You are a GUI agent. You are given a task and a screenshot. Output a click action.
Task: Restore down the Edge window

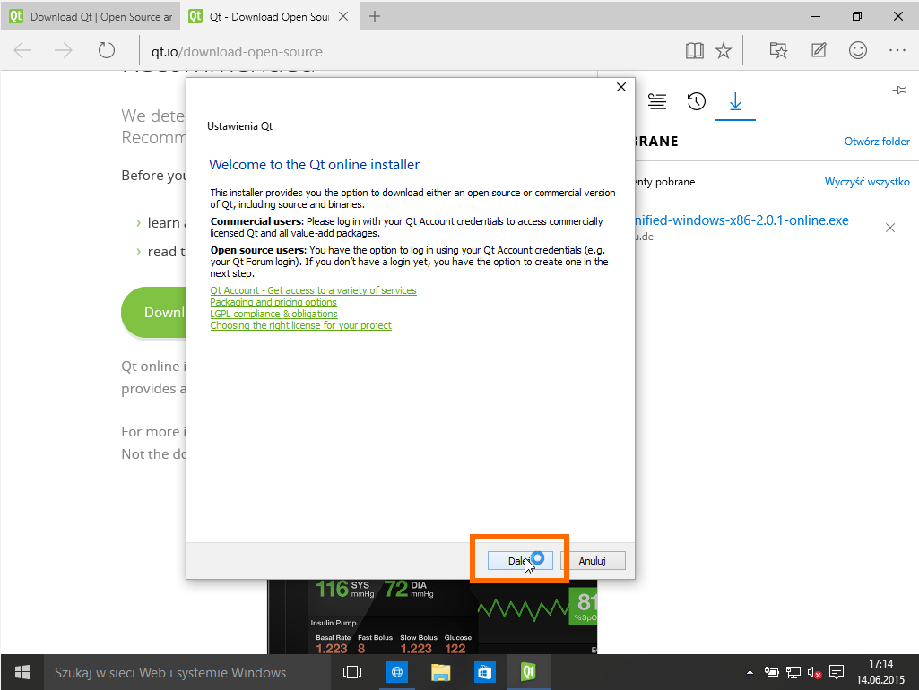coord(857,16)
